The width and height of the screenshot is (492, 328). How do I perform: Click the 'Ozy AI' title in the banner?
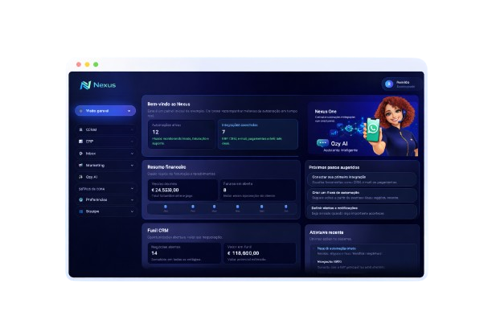[339, 143]
